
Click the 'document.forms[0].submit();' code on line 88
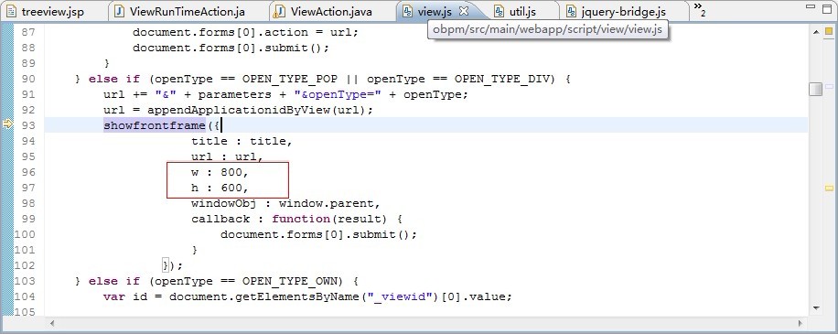231,48
